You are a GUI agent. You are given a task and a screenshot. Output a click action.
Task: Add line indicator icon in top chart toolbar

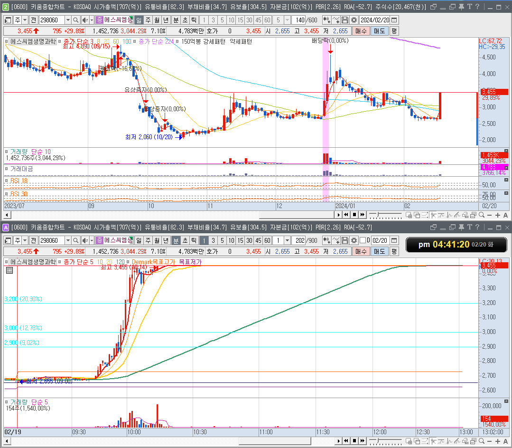pyautogui.click(x=336, y=20)
